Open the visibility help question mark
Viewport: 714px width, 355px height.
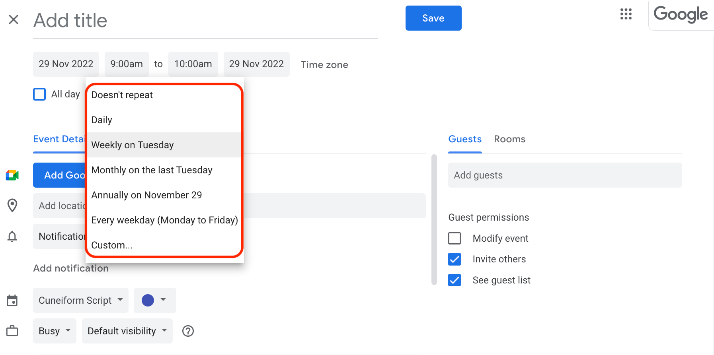188,331
